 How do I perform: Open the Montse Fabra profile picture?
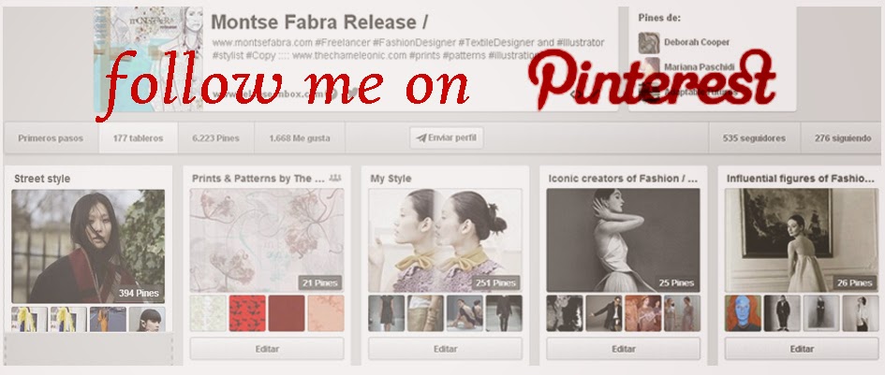coord(148,59)
